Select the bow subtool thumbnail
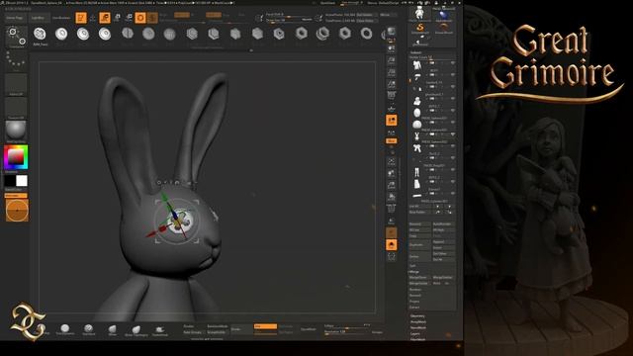Screen dimensions: 633x356 tap(416, 148)
